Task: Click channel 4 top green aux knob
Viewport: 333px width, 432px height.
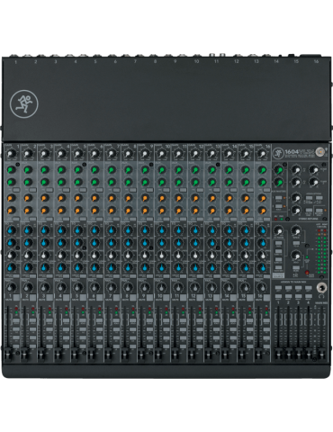Action: [61, 170]
